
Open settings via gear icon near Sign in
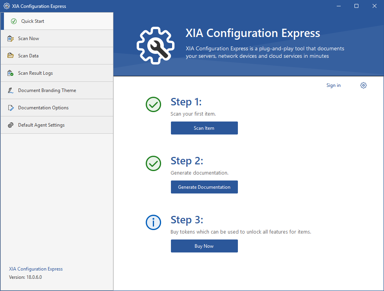[x=363, y=85]
